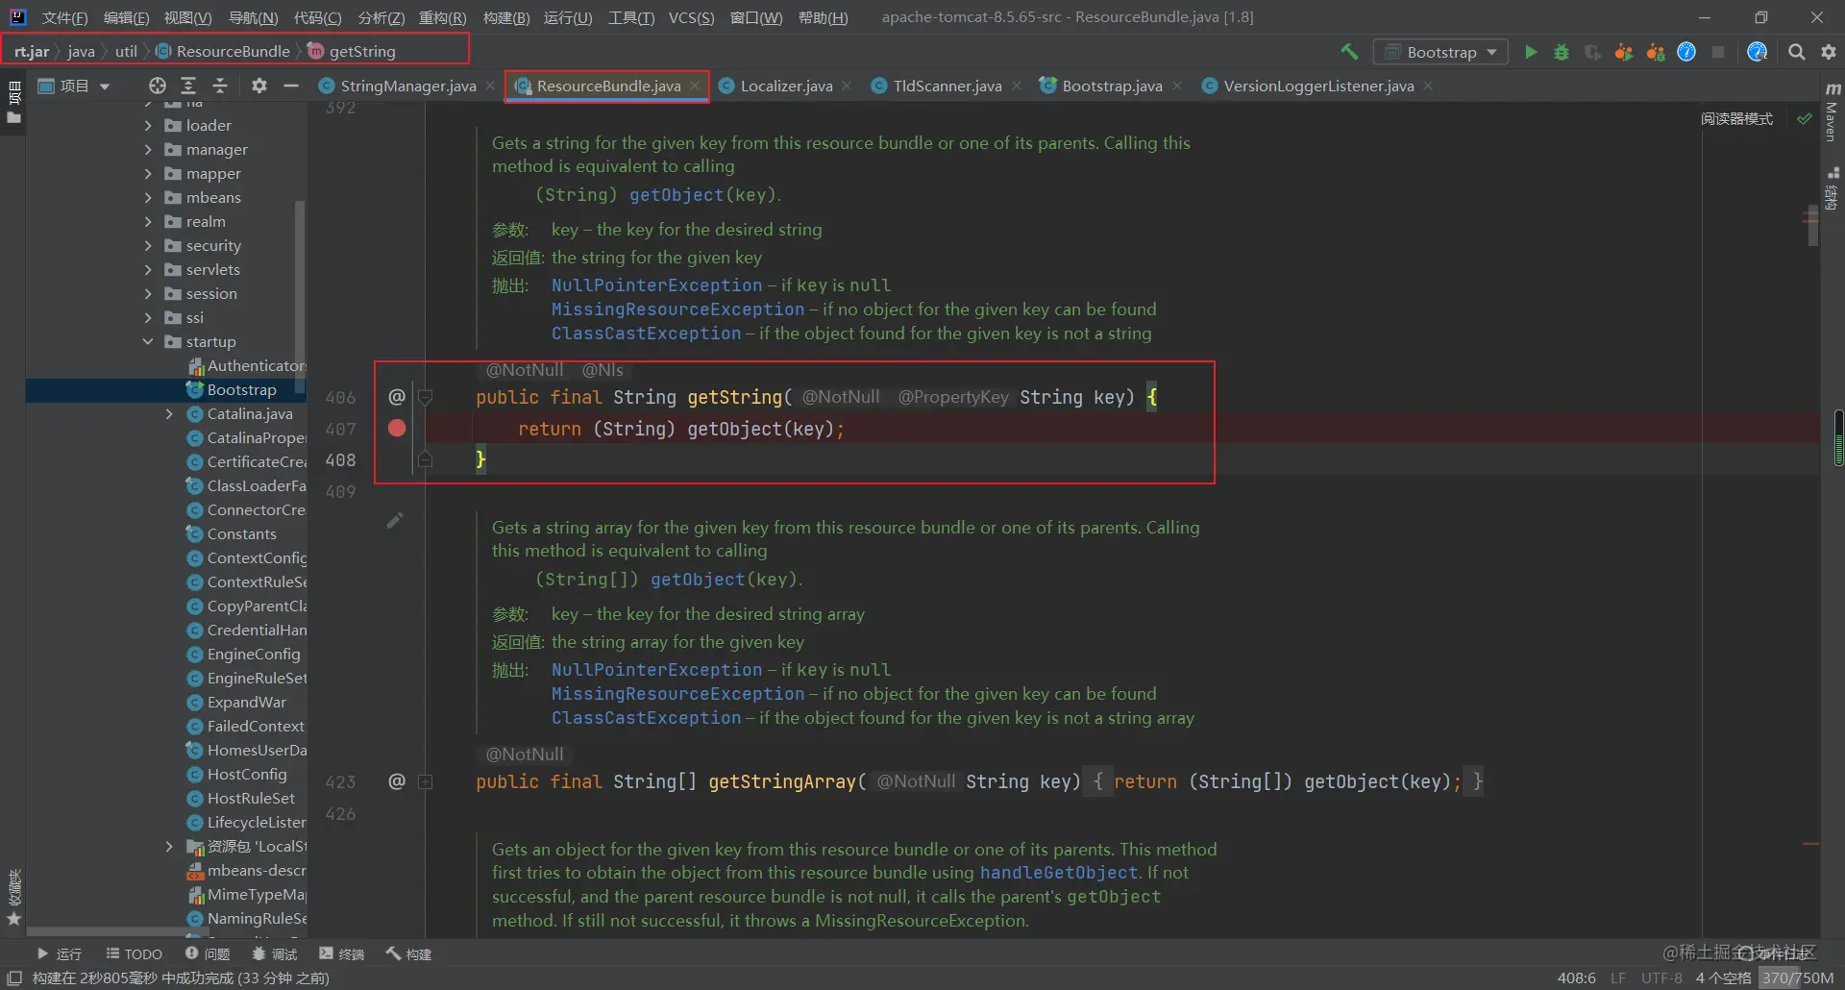The image size is (1845, 990).
Task: Run with coverage icon
Action: coord(1592,52)
